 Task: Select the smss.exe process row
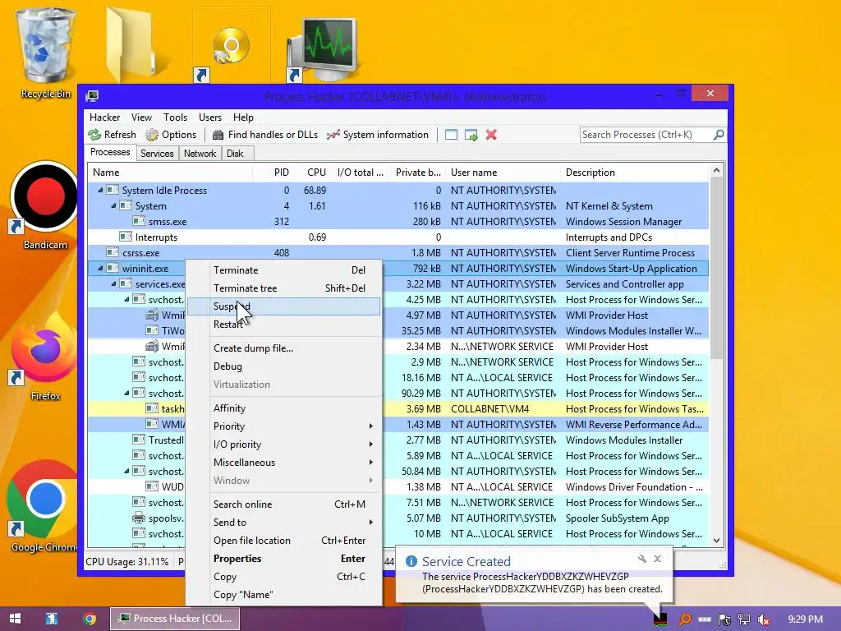point(398,222)
